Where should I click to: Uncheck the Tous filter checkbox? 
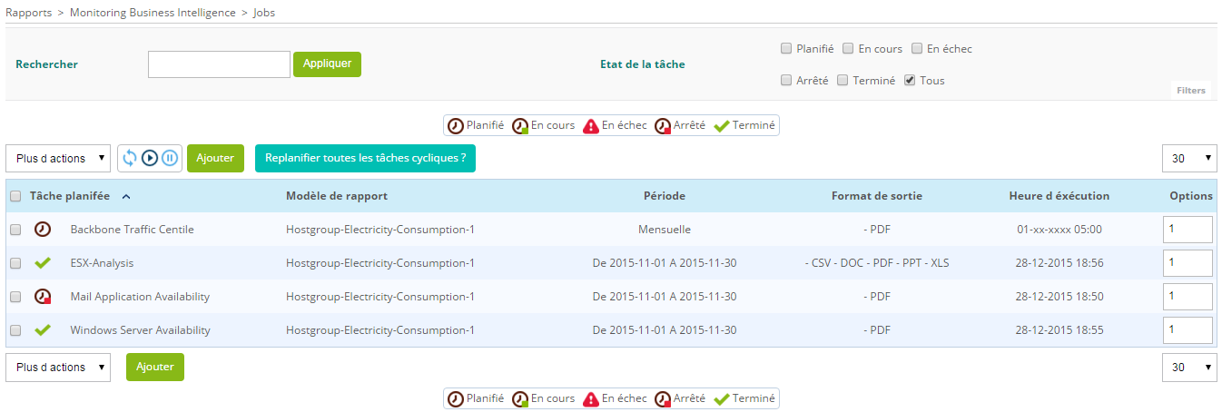[910, 81]
